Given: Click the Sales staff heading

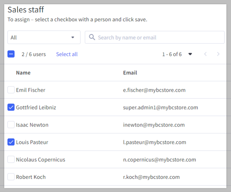Looking at the screenshot, I should 26,10.
